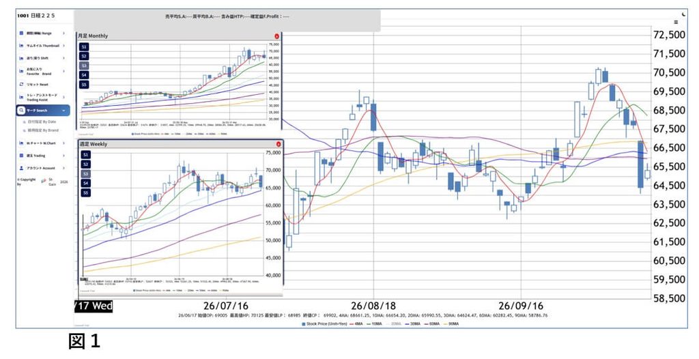This screenshot has height=359, width=699.
Task: Click the Account person icon
Action: click(21, 168)
